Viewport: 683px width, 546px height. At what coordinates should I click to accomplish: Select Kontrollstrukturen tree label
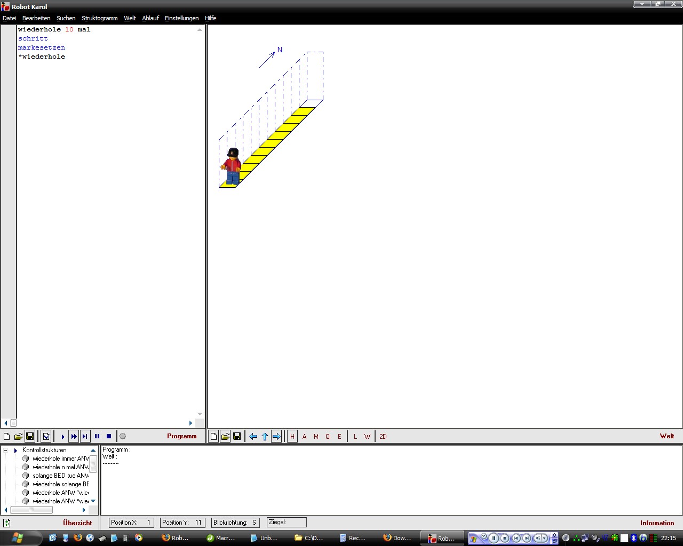click(x=44, y=450)
